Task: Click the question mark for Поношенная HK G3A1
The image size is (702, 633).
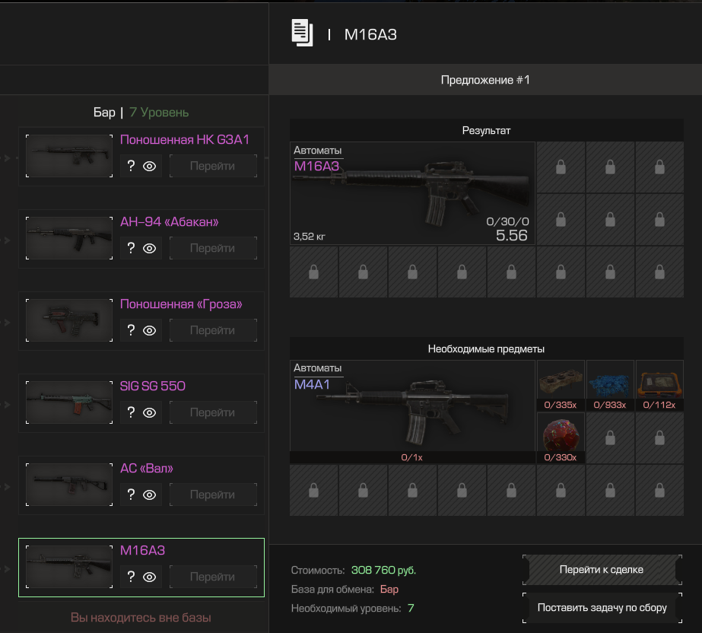Action: [x=131, y=166]
